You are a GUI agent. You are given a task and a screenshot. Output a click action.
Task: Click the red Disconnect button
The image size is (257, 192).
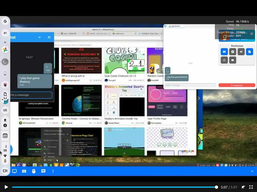237,85
